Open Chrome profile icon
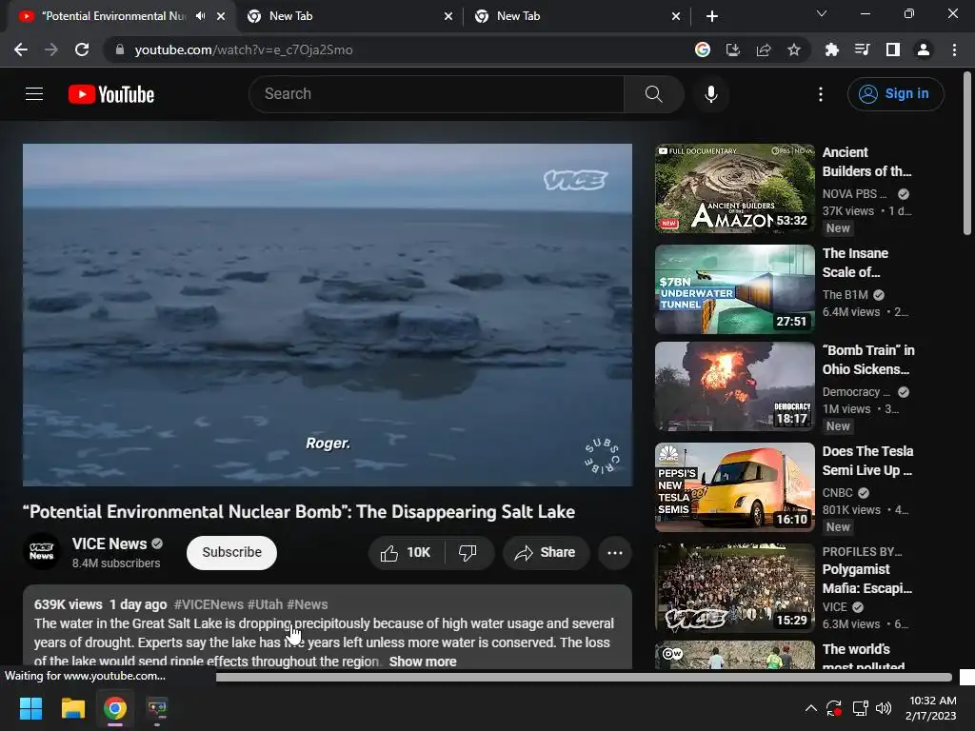 (x=924, y=49)
